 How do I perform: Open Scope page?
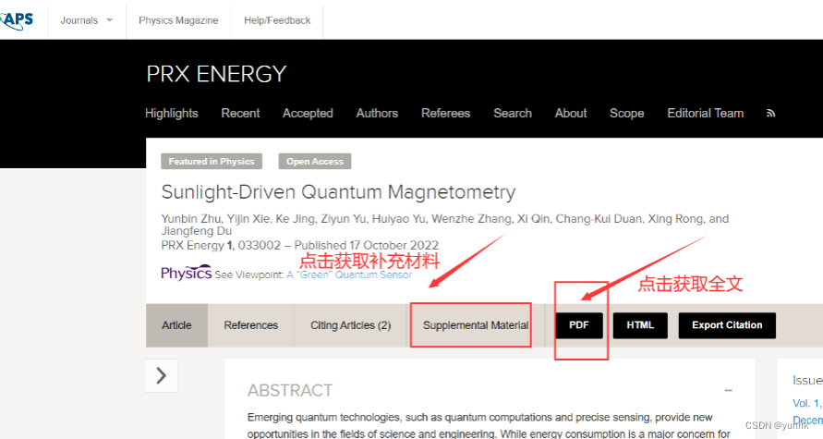626,114
